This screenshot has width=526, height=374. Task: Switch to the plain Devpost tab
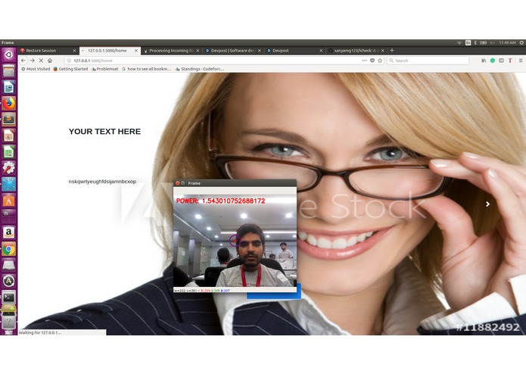coord(294,51)
